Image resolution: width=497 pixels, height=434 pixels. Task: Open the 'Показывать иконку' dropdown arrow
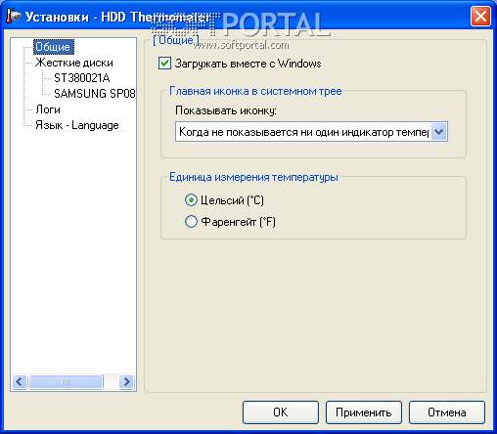click(x=439, y=132)
